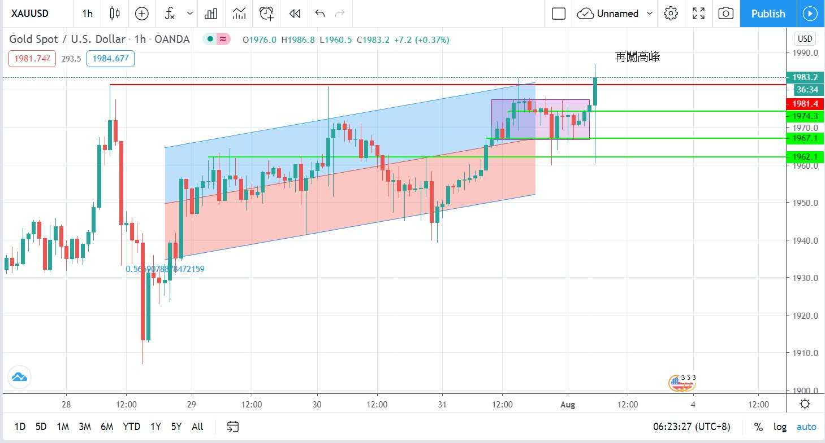Open the fx indicators menu
Screen dimensions: 825x443
(170, 14)
